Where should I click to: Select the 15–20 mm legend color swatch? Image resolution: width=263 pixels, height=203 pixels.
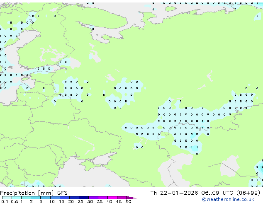[65, 198]
